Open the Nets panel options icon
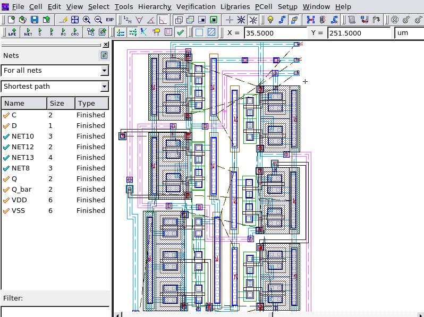This screenshot has width=424, height=317. 104,55
